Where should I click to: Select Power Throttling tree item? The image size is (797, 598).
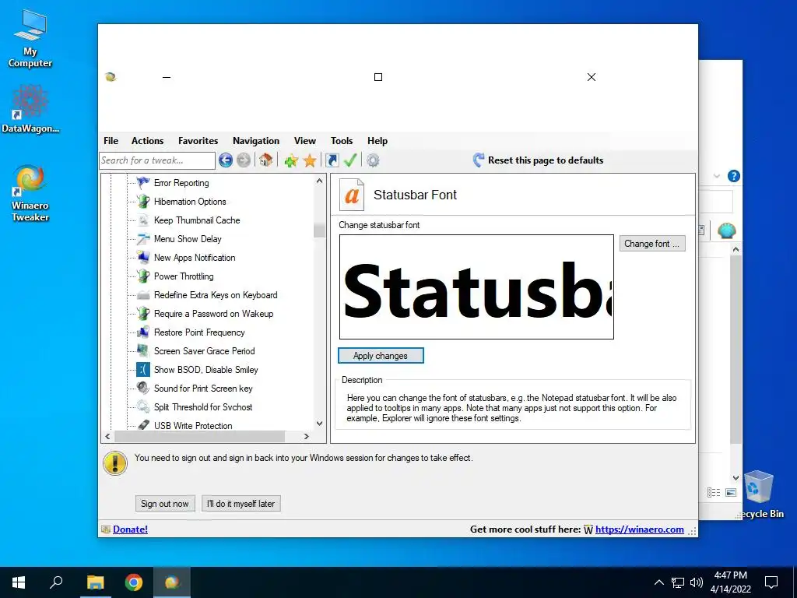[184, 276]
